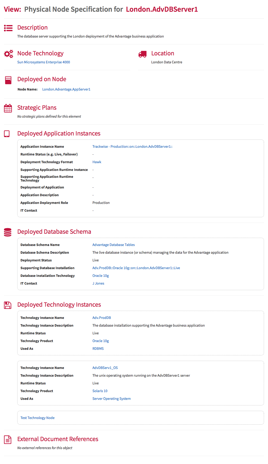268x464 pixels.
Task: Open the Trackwise - Production instance link
Action: click(x=132, y=146)
